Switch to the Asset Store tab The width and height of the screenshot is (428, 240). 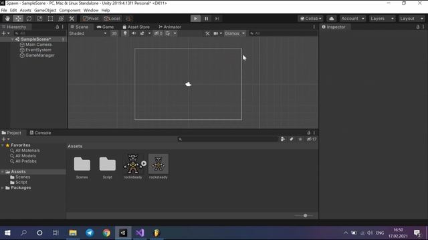click(136, 27)
